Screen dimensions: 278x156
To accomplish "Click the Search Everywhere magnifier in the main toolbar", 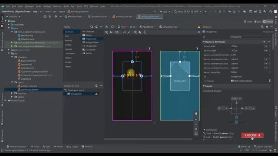I will [271, 12].
